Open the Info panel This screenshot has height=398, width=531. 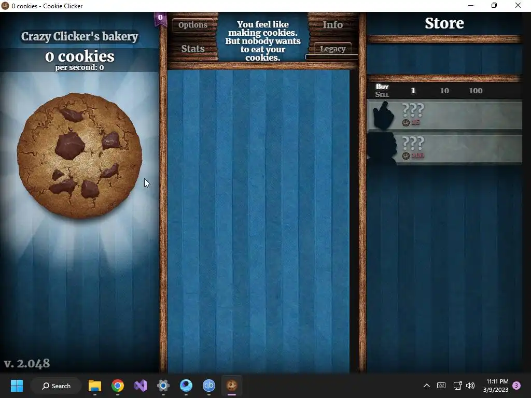point(332,25)
